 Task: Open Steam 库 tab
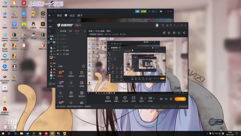(x=66, y=15)
